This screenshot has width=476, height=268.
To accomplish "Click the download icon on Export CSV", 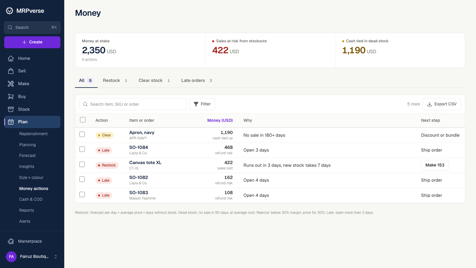I will pos(430,104).
